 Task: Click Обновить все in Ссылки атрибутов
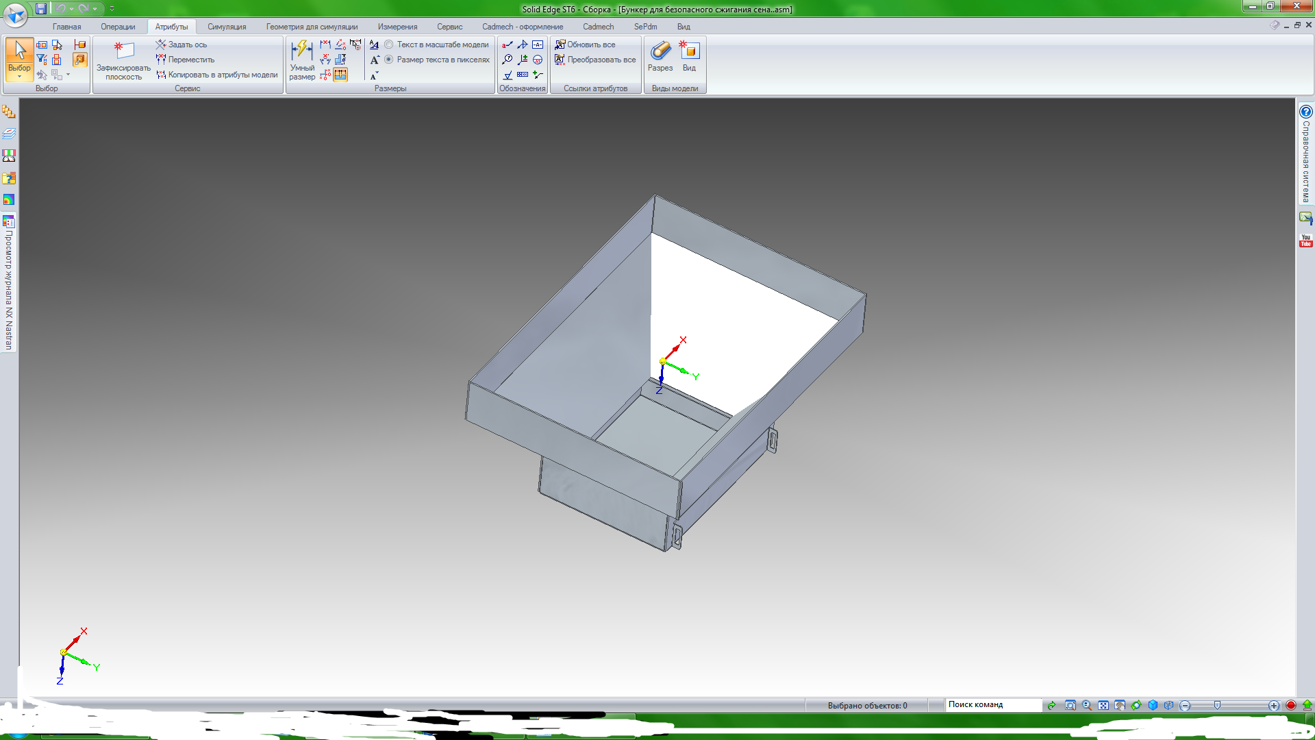pos(585,45)
